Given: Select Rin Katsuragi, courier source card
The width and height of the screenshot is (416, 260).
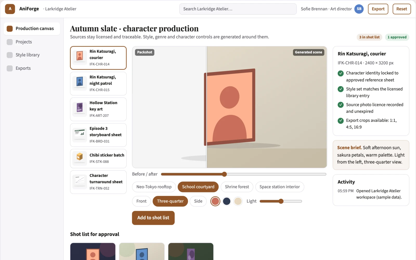Looking at the screenshot, I should click(98, 58).
